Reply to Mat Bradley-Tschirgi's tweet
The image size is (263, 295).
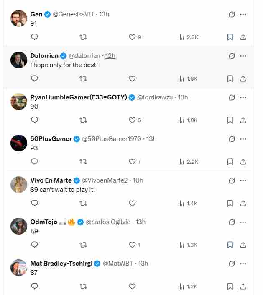[x=35, y=286]
